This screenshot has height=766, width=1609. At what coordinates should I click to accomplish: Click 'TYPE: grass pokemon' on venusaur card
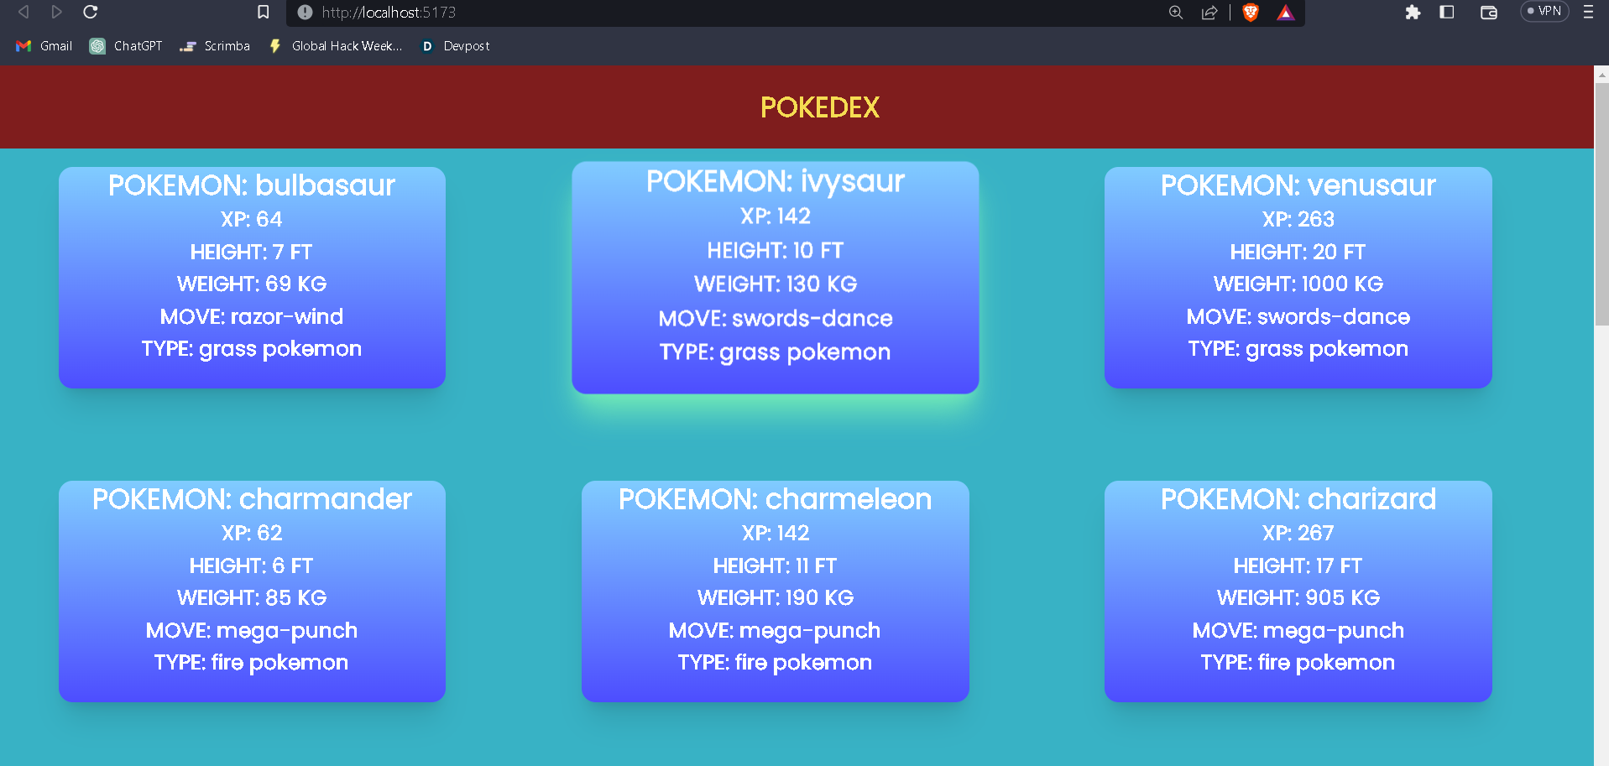coord(1298,349)
